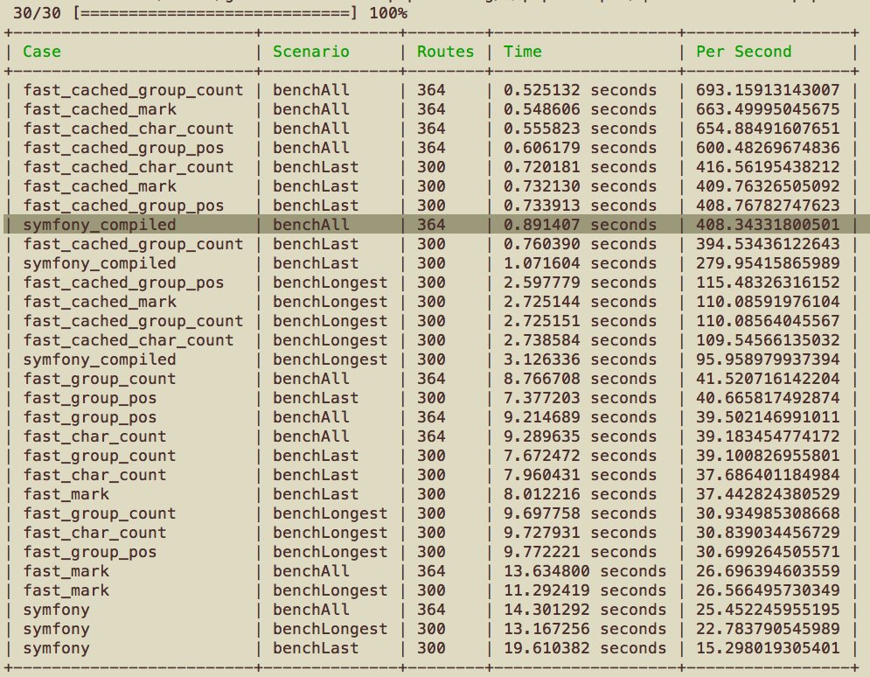
Task: Click the time "0.606179 seconds"
Action: [x=580, y=148]
